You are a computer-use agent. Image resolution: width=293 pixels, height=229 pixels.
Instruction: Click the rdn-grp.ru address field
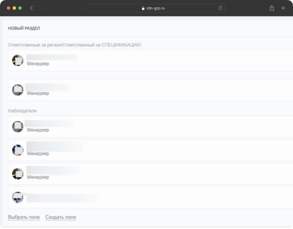[156, 8]
